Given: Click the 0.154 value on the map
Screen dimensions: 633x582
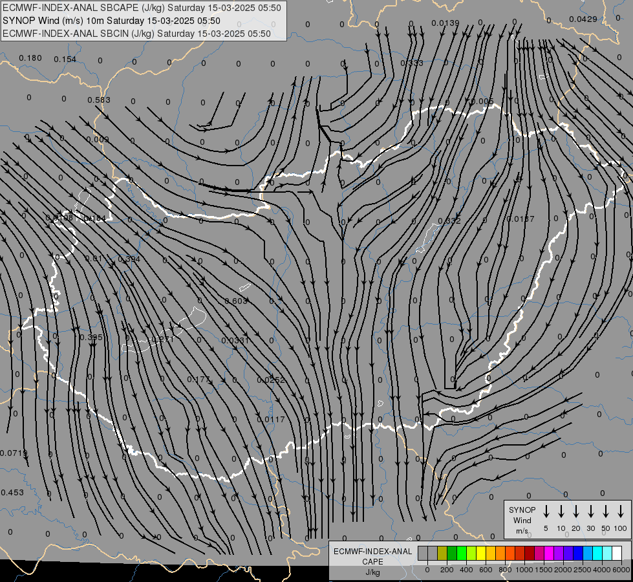Looking at the screenshot, I should point(65,59).
